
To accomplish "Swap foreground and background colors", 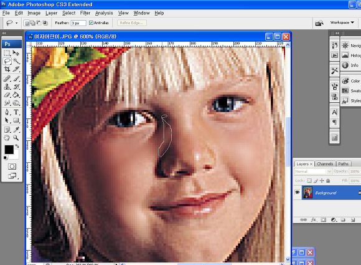I will tap(17, 147).
